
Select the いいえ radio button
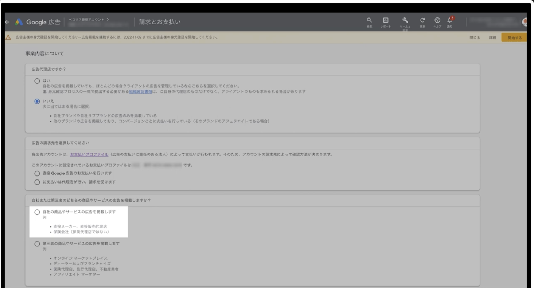pyautogui.click(x=37, y=101)
